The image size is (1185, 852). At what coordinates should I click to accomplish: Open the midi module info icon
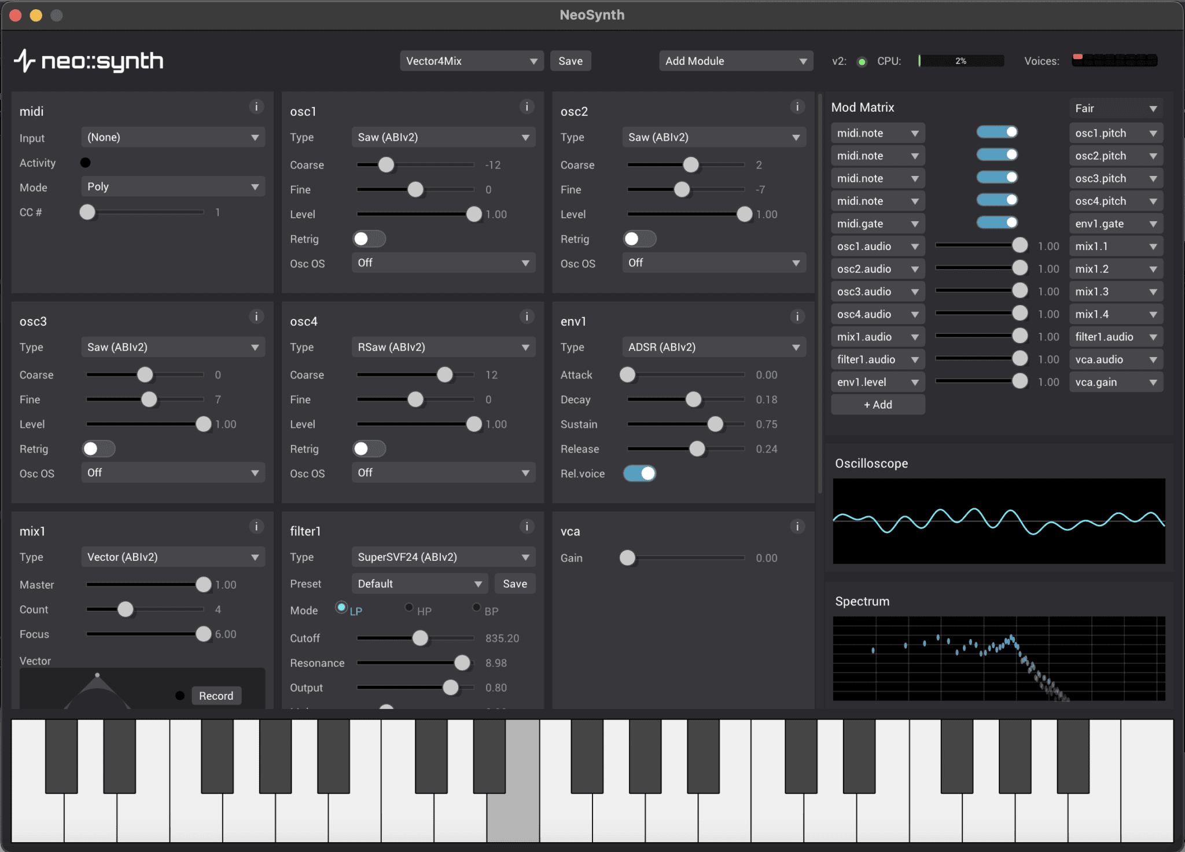[x=256, y=106]
